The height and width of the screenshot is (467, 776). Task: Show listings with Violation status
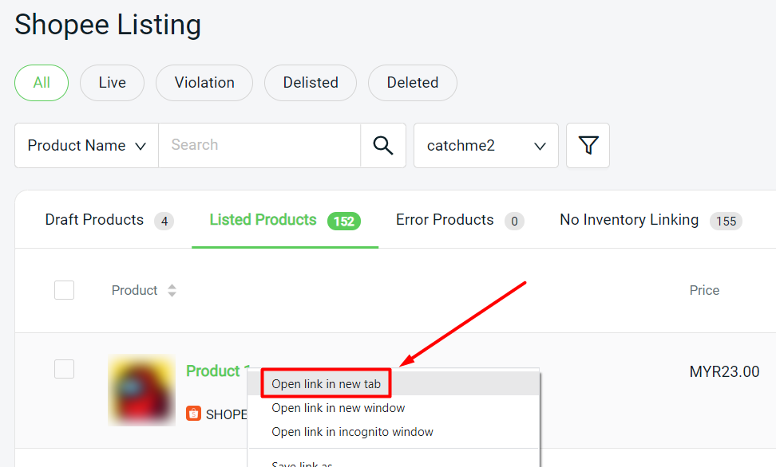pyautogui.click(x=204, y=83)
